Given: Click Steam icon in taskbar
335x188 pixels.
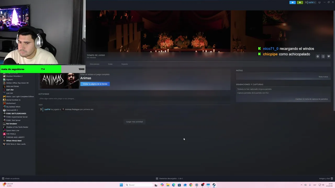Looking at the screenshot, I should [x=214, y=185].
